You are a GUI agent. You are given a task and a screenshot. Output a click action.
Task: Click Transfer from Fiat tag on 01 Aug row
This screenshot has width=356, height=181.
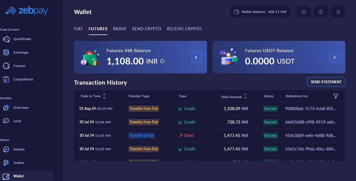point(144,109)
